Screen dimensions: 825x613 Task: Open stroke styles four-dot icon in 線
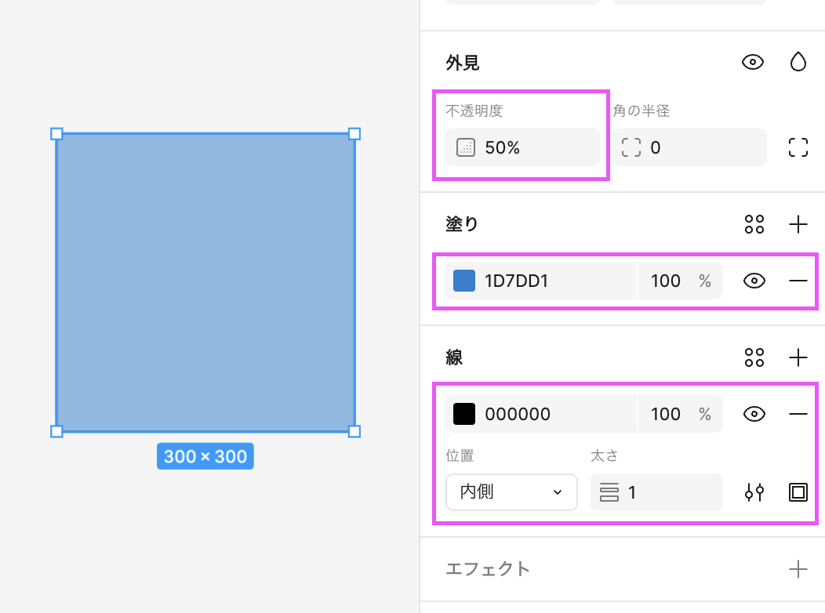(x=754, y=358)
